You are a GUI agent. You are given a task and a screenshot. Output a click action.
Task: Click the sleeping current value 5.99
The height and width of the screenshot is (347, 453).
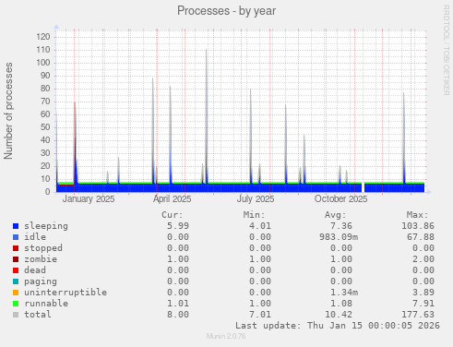coord(178,226)
